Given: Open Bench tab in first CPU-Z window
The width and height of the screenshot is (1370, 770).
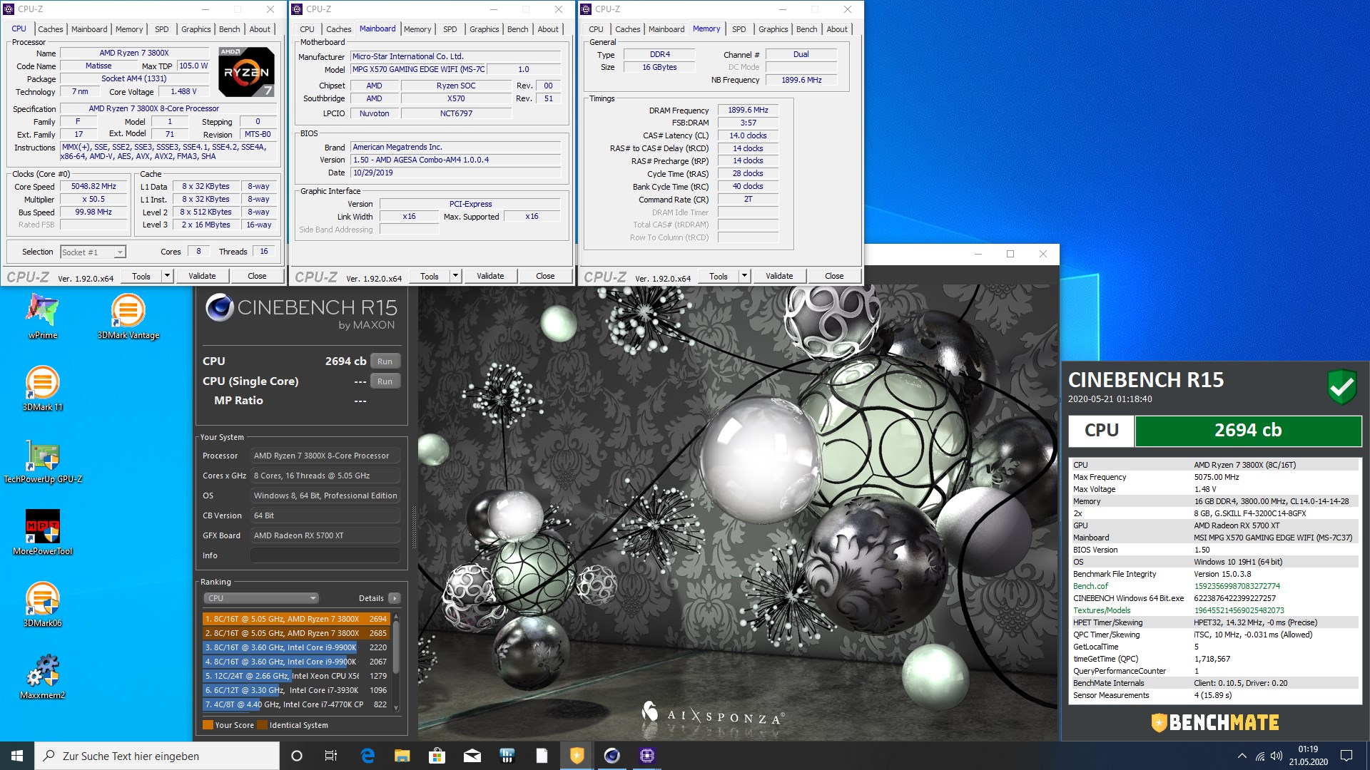Looking at the screenshot, I should click(229, 29).
